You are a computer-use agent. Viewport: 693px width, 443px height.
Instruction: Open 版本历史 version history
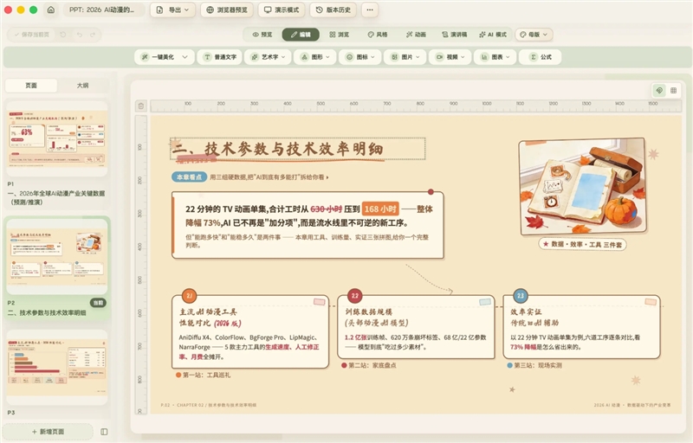click(x=334, y=10)
